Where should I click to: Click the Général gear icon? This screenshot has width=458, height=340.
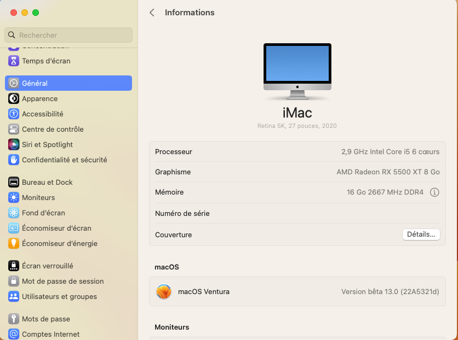tap(14, 83)
